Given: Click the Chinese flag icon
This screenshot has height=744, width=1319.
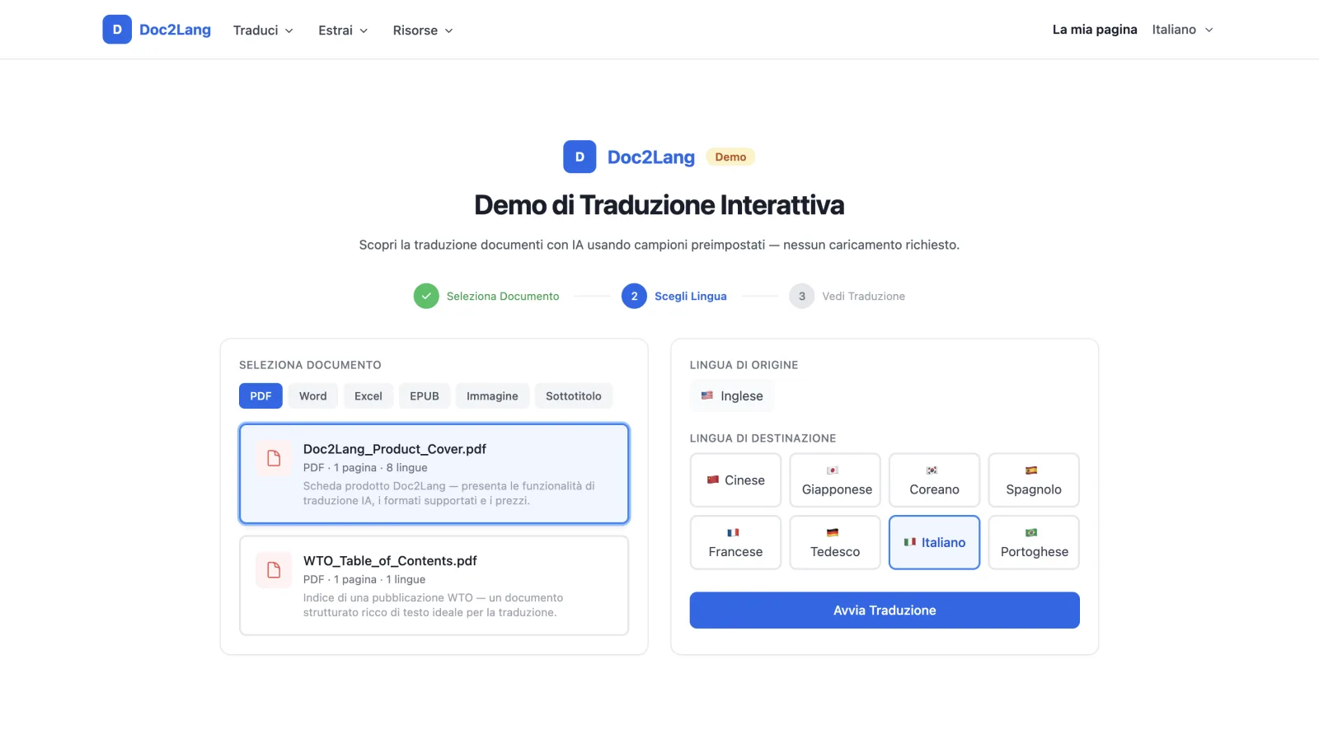Looking at the screenshot, I should tap(713, 480).
